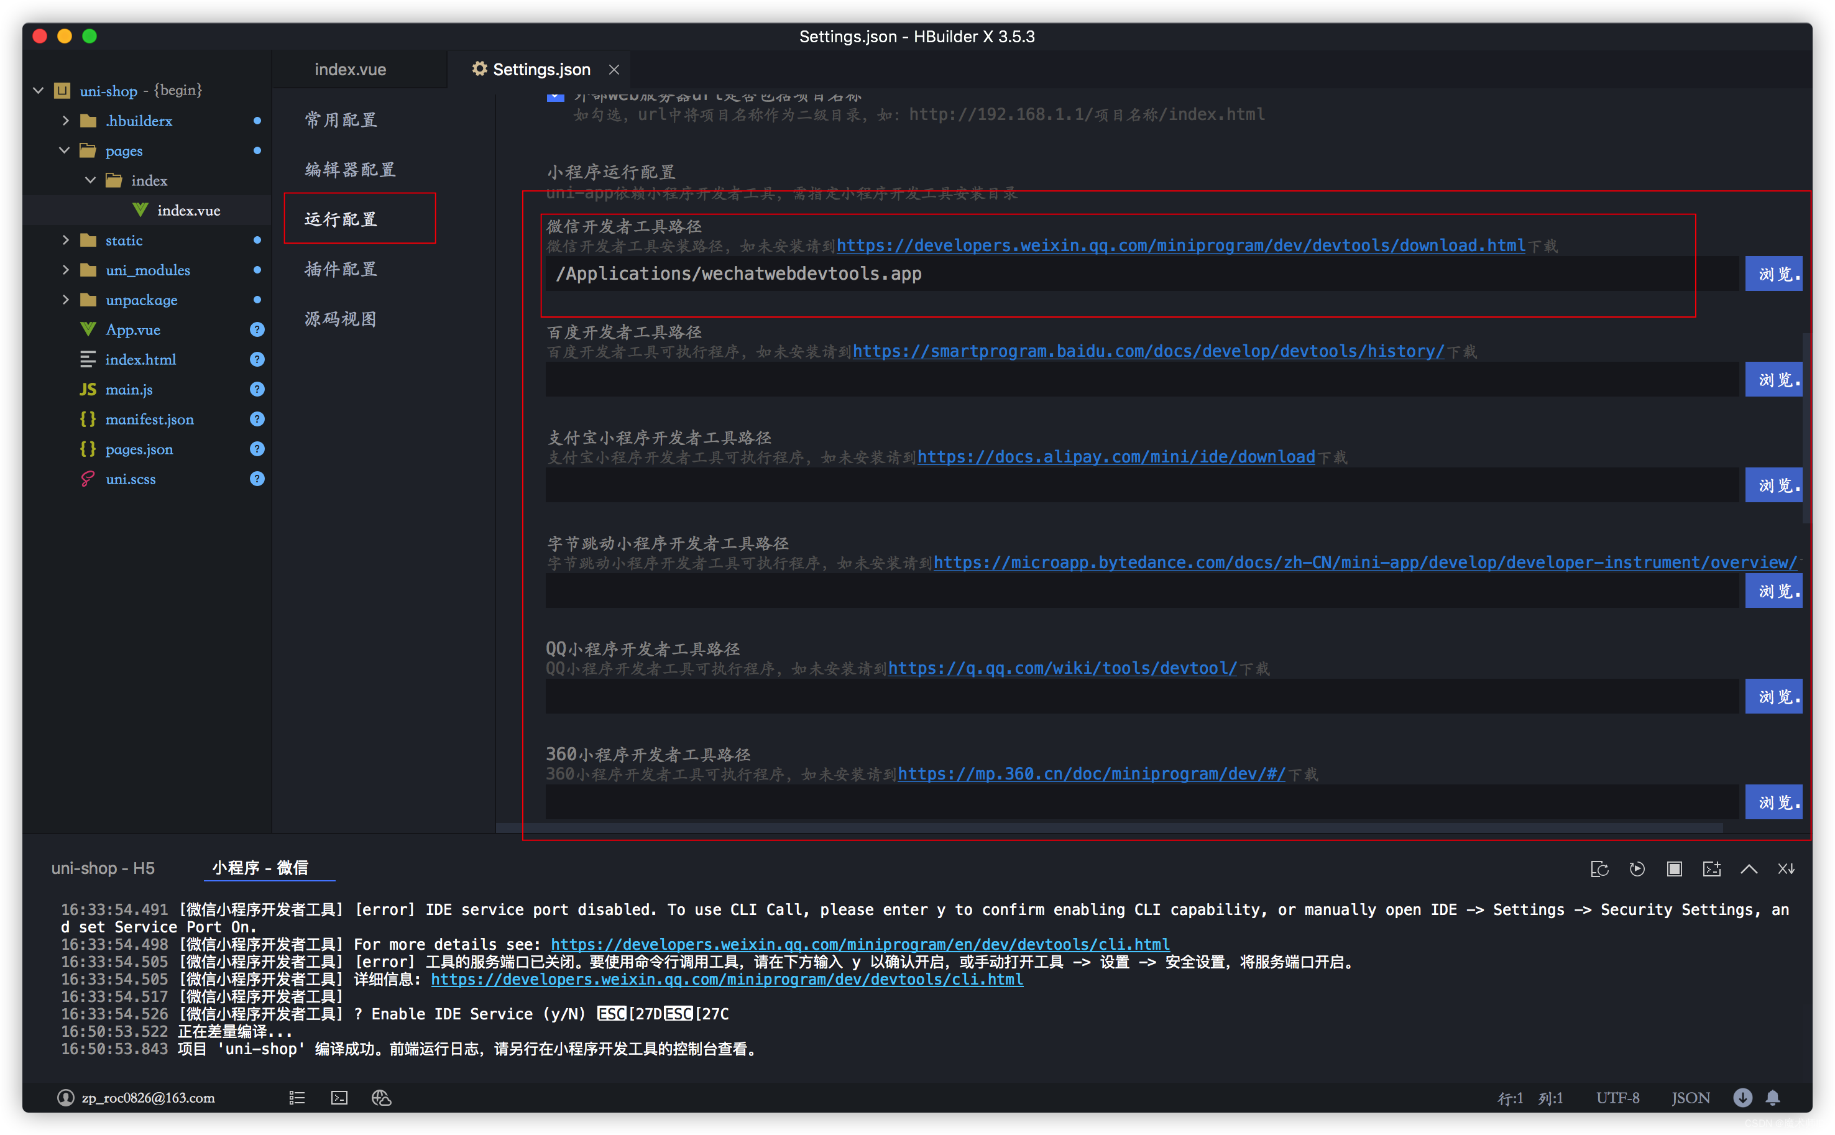The width and height of the screenshot is (1835, 1135).
Task: Open the smartprogram.baidu.com history link
Action: click(1148, 351)
